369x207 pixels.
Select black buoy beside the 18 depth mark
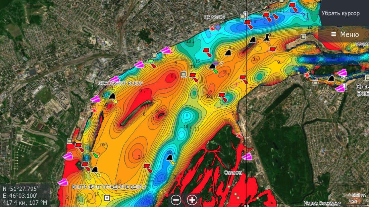click(x=169, y=158)
